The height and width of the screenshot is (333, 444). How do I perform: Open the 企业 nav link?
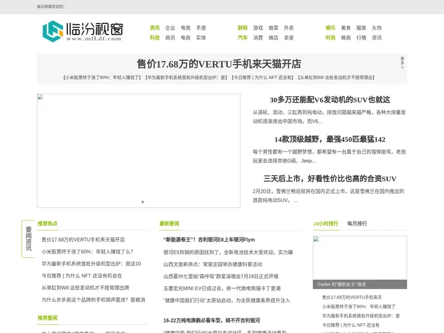[170, 28]
